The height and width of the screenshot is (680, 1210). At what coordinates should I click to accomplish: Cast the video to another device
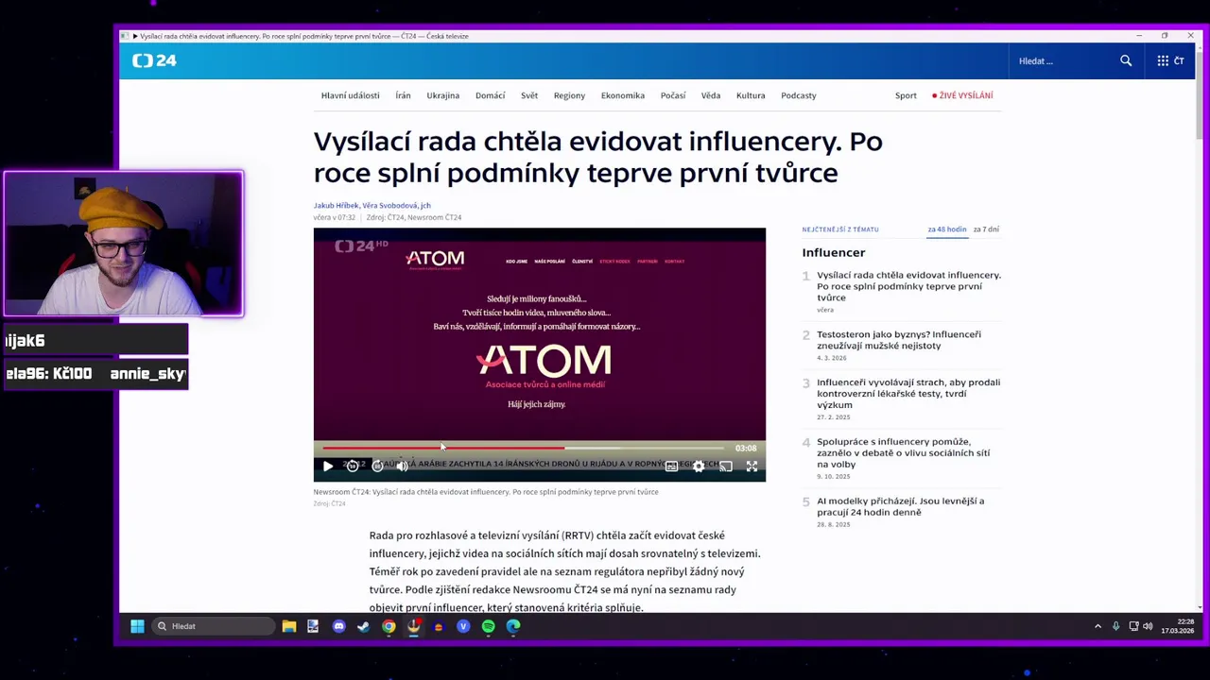pos(725,466)
